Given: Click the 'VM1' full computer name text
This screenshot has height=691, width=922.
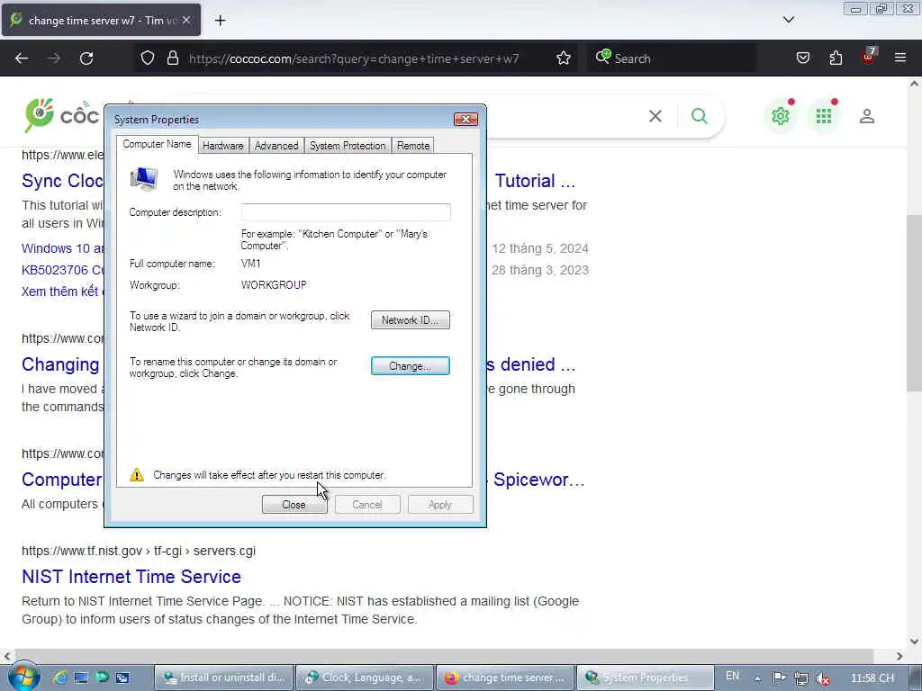Looking at the screenshot, I should tap(250, 264).
